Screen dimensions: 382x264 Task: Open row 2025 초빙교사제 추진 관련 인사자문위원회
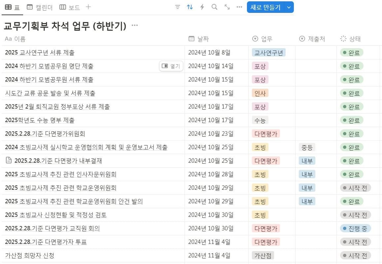61,174
